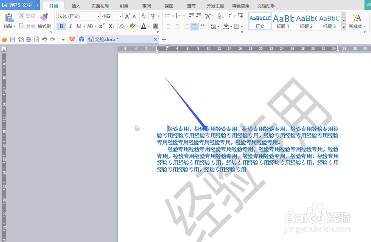
Task: Expand styles gallery more arrow
Action: 344,27
